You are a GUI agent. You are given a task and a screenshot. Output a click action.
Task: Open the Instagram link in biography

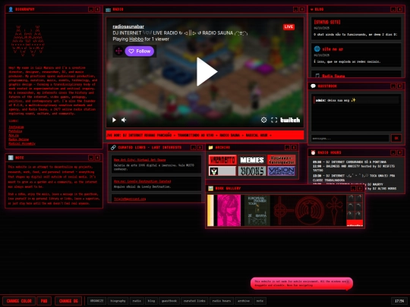pos(16,127)
